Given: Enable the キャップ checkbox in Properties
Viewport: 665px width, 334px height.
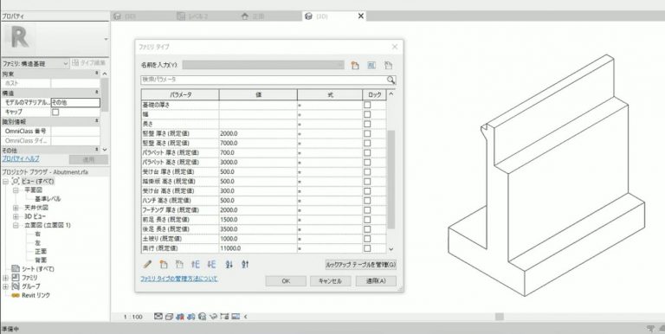Looking at the screenshot, I should [x=55, y=112].
